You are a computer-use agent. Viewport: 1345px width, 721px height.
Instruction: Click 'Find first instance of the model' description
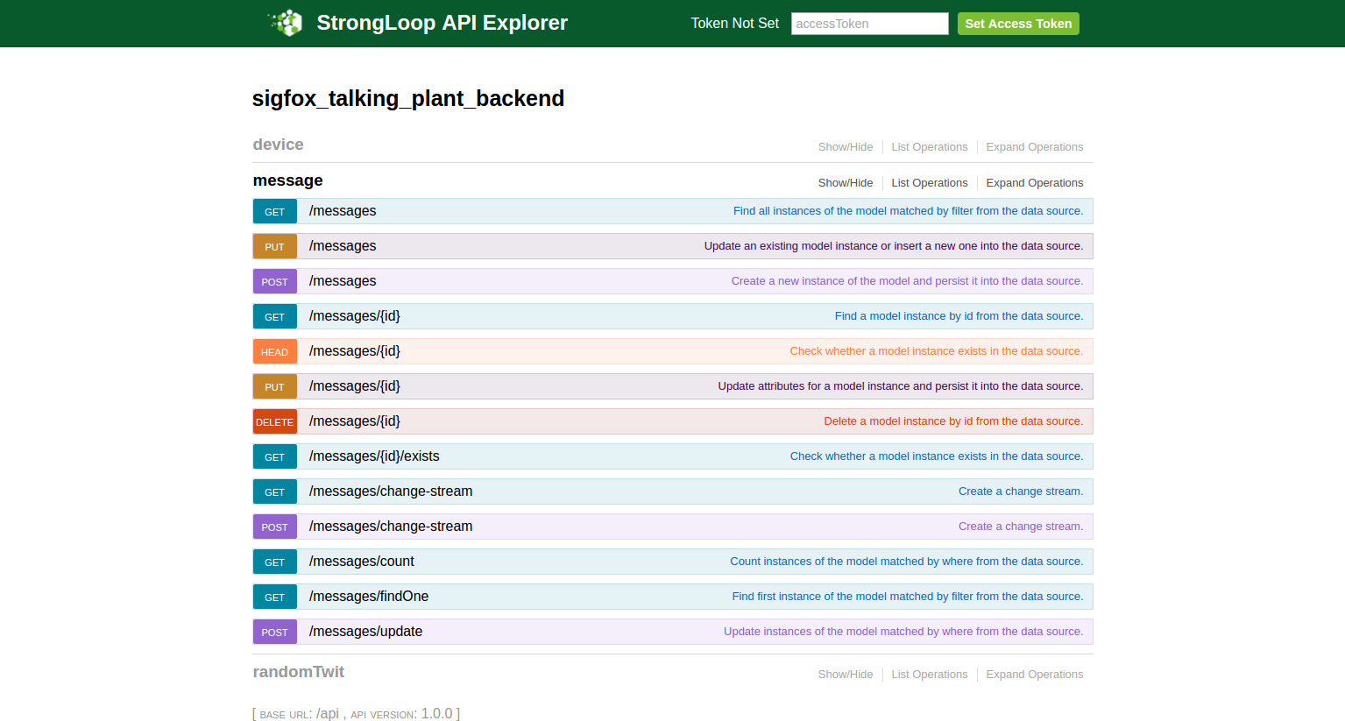coord(908,597)
